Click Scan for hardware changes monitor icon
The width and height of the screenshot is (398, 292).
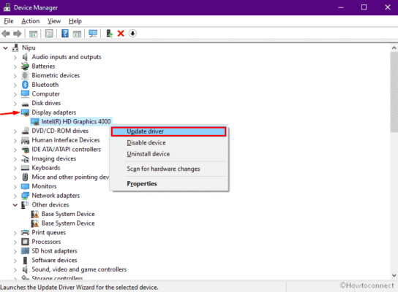[x=93, y=34]
